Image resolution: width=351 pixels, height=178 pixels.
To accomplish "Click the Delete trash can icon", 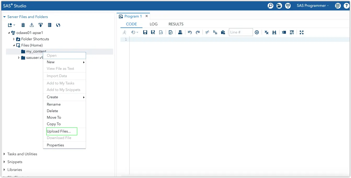I will point(23,25).
